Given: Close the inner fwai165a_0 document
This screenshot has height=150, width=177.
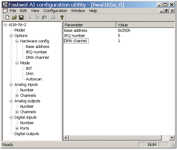Looking at the screenshot, I should (172, 11).
